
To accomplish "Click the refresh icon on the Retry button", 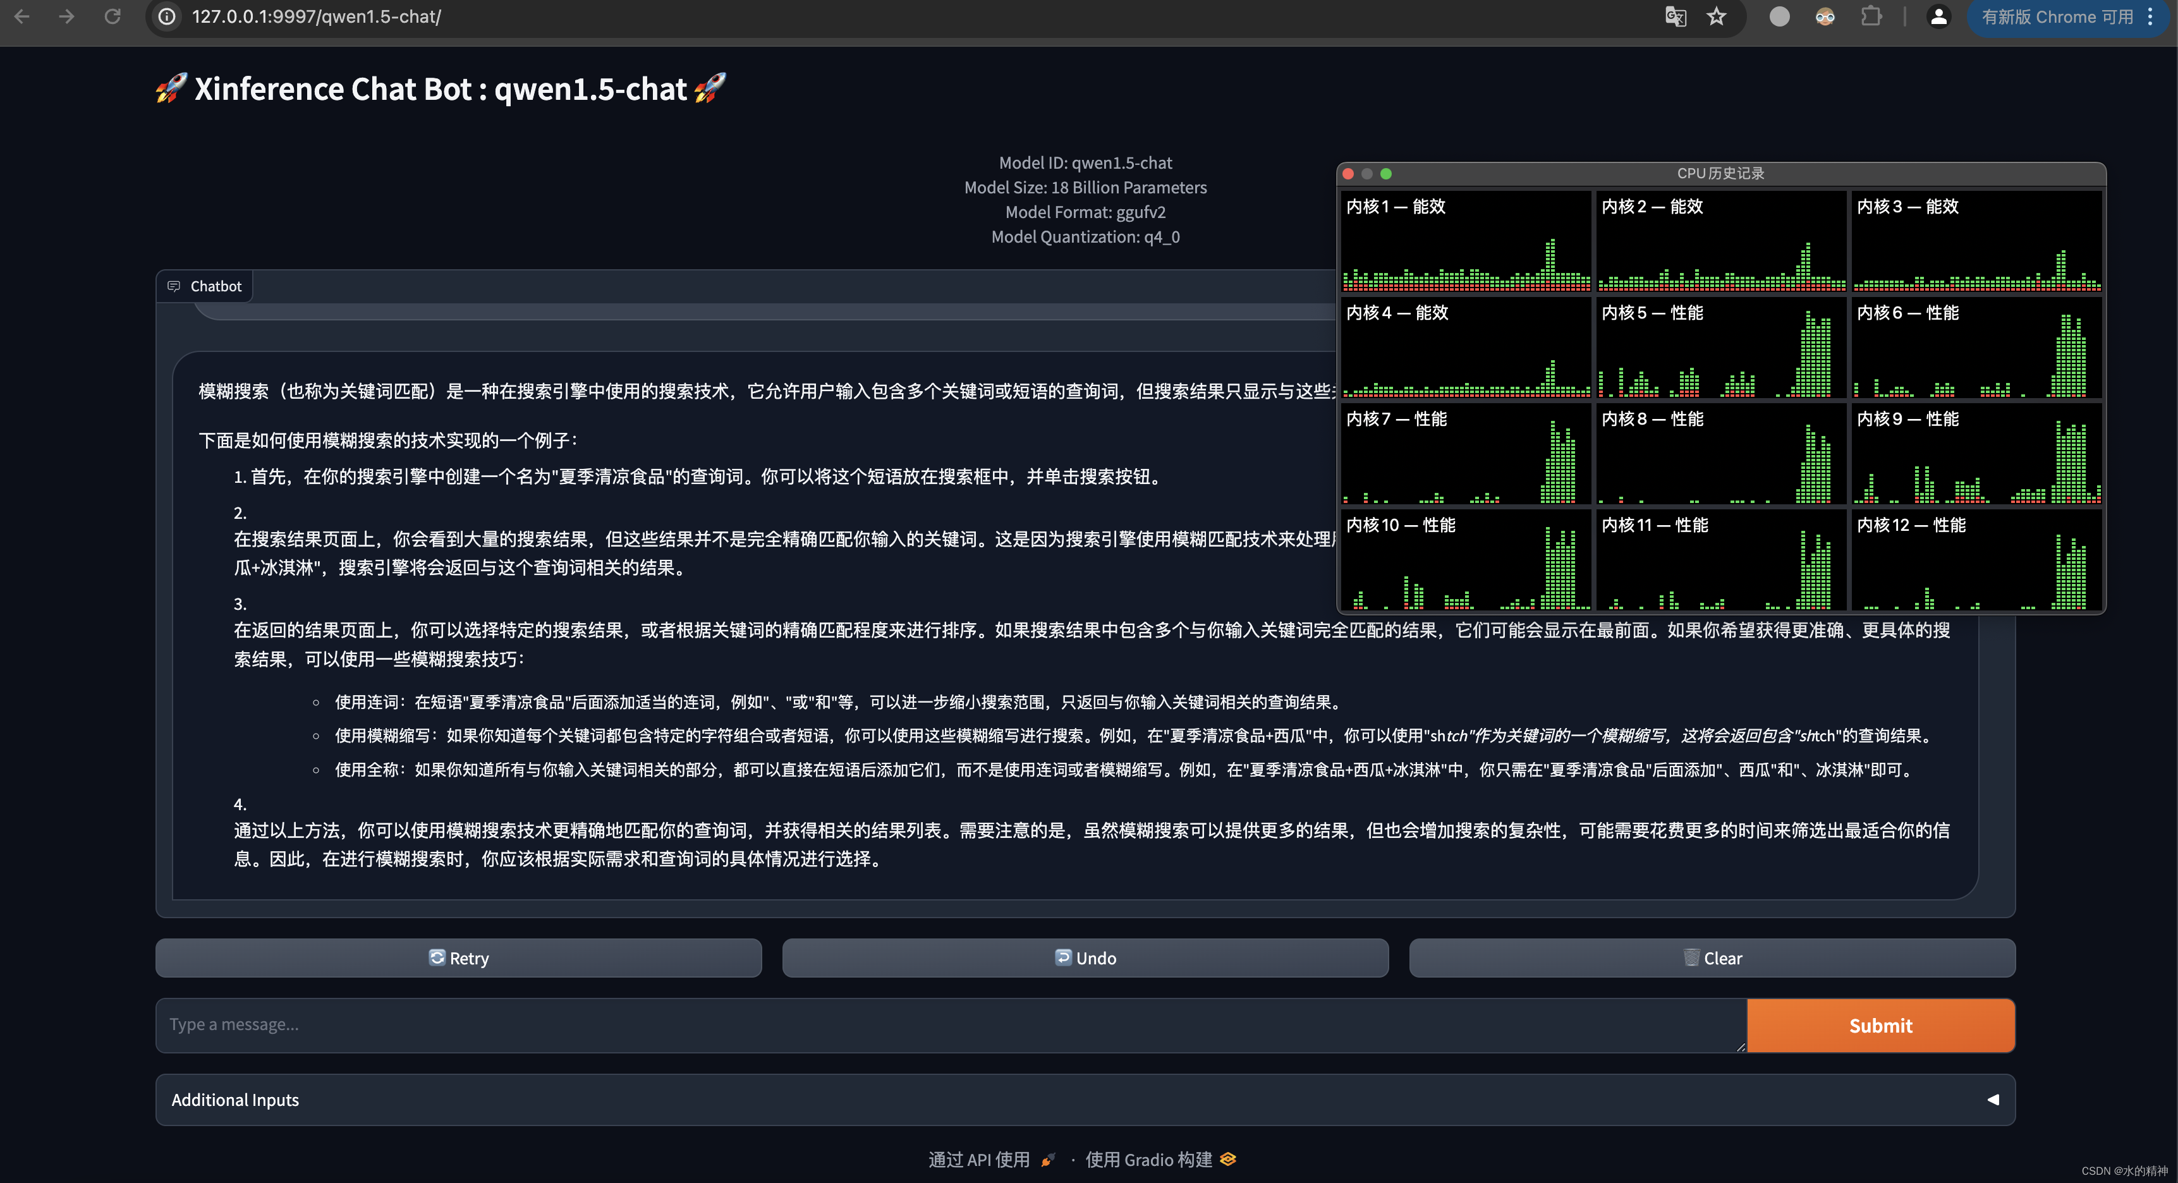I will pyautogui.click(x=438, y=958).
